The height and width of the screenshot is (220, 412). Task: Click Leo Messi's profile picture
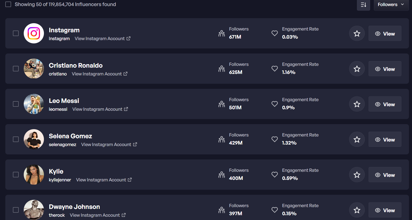(x=34, y=104)
